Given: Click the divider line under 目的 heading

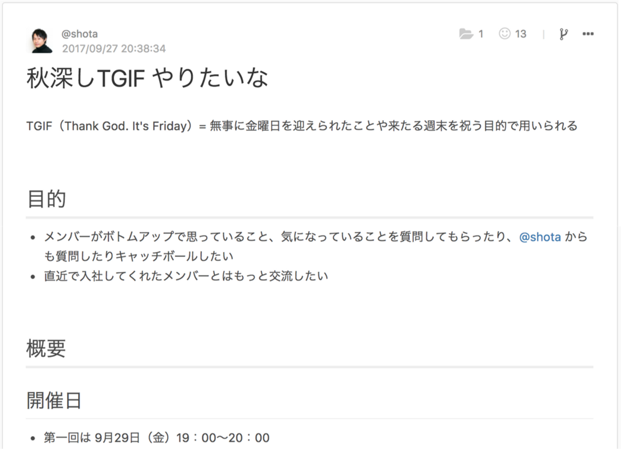Looking at the screenshot, I should click(x=309, y=218).
